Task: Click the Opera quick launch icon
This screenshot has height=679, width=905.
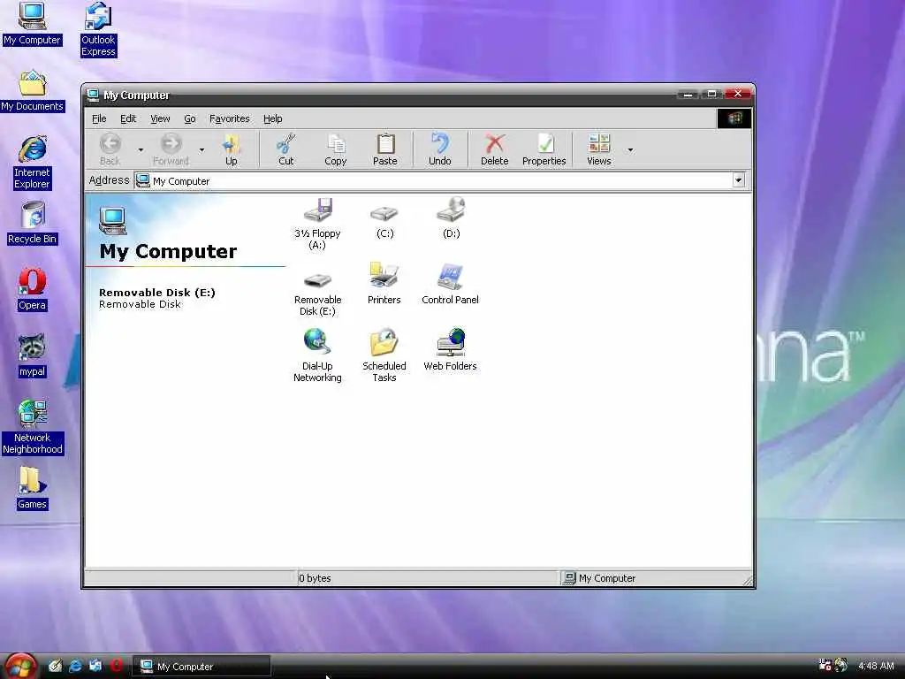Action: 116,666
